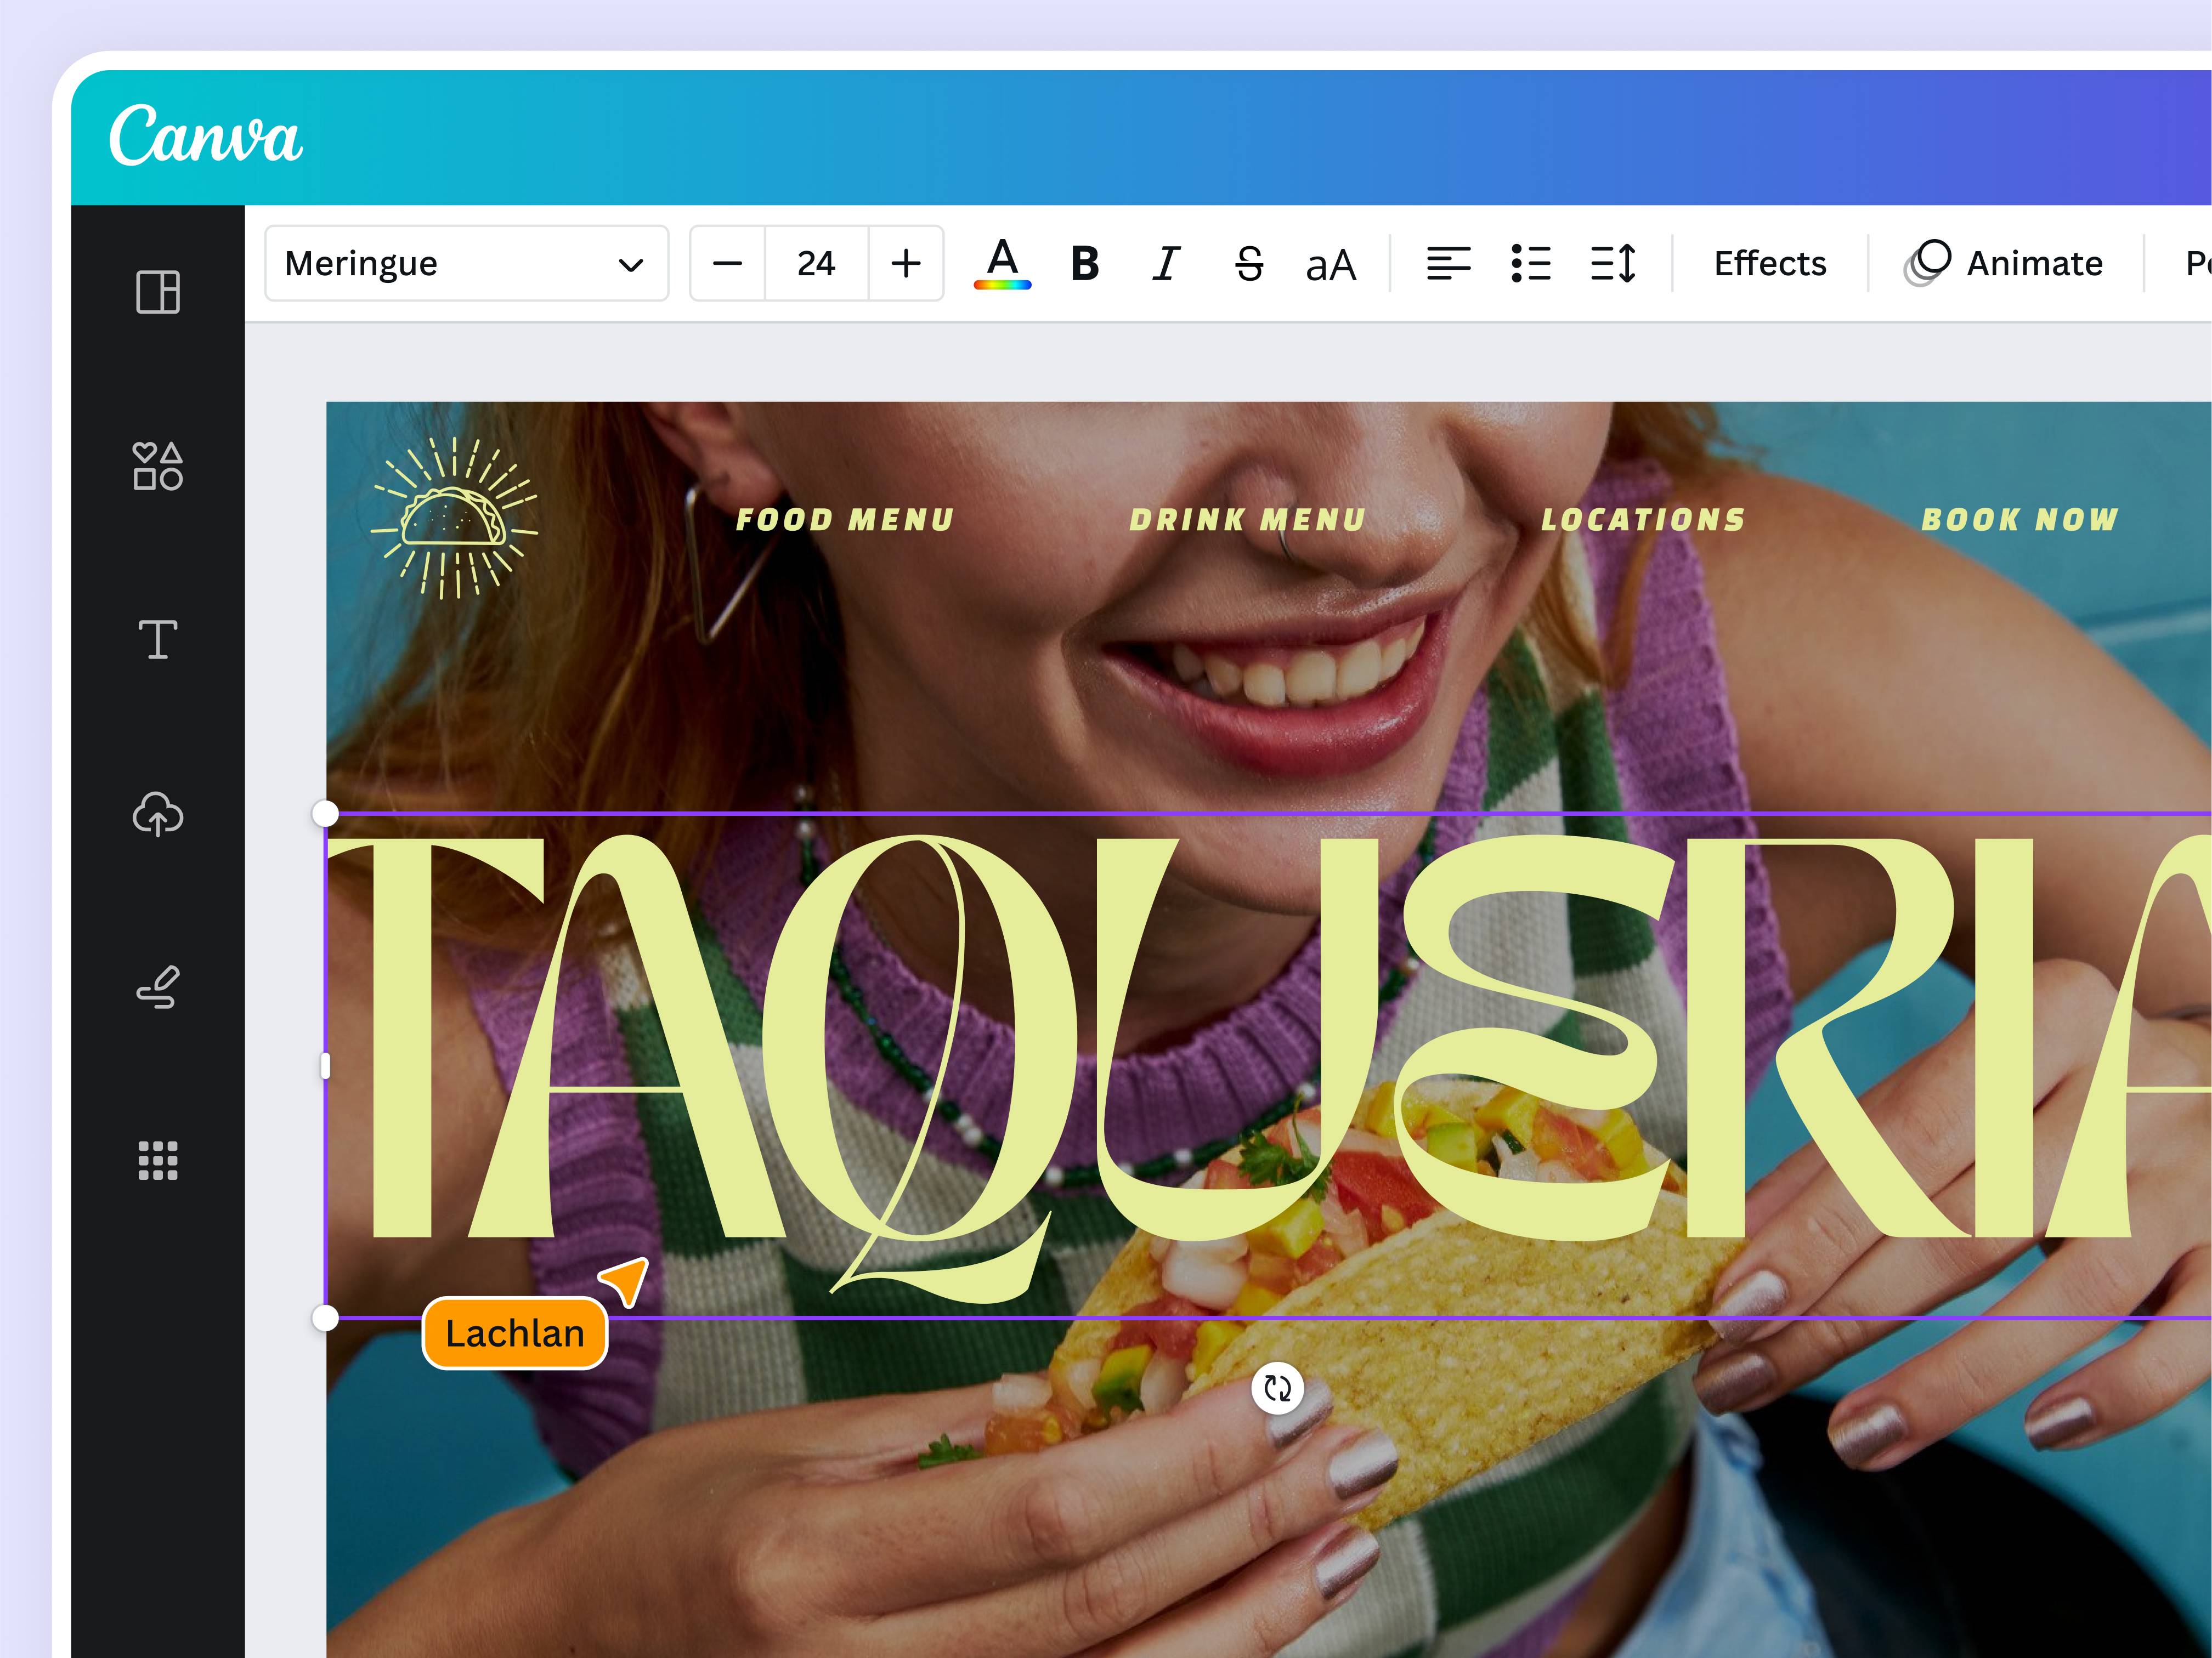Open the Uploads cloud panel
This screenshot has width=2212, height=1658.
click(158, 814)
